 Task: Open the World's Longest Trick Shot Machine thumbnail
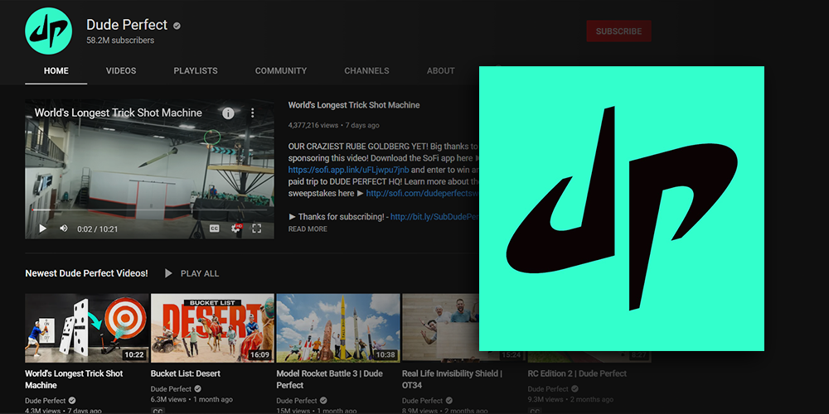click(x=87, y=328)
